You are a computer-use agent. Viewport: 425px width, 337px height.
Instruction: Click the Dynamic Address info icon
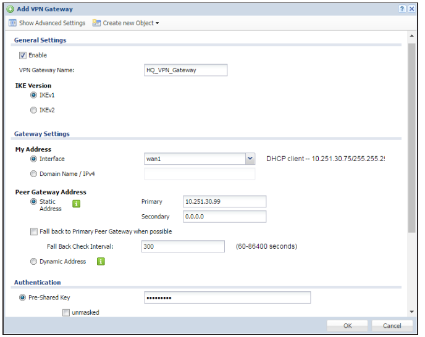(x=101, y=262)
